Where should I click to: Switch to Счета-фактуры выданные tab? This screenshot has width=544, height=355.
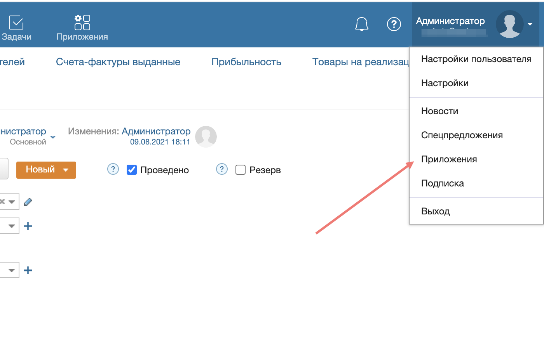118,62
